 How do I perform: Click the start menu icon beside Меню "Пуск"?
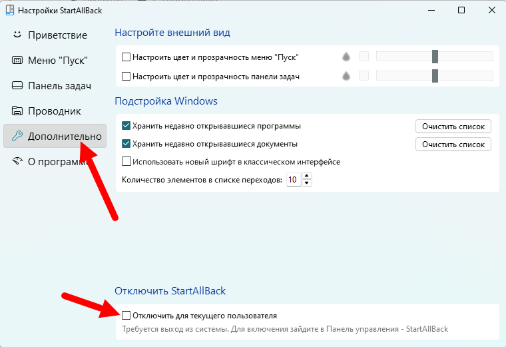coord(17,60)
